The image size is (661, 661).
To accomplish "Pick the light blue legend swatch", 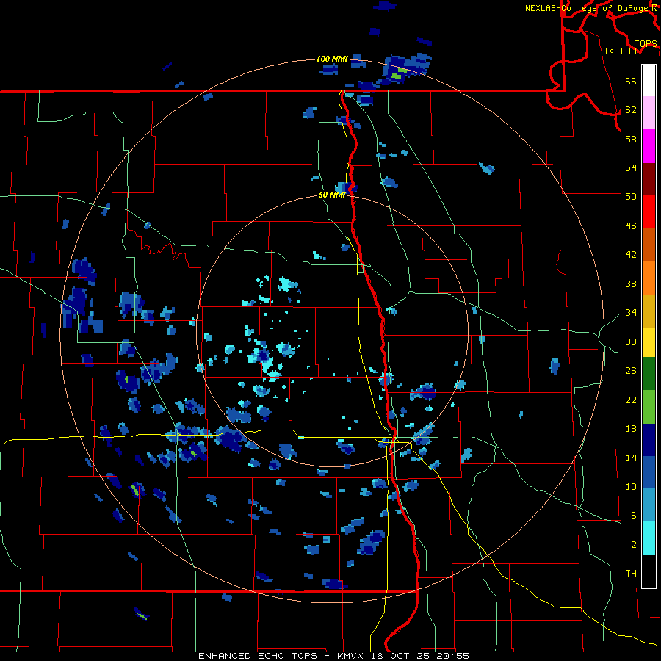I will click(649, 506).
